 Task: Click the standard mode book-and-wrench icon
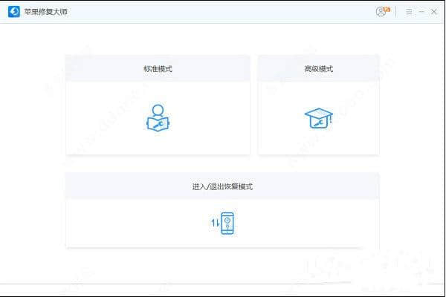tap(158, 117)
